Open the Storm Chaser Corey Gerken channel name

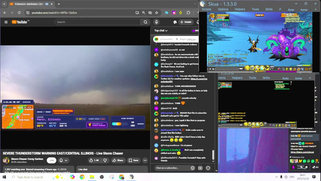pos(27,159)
